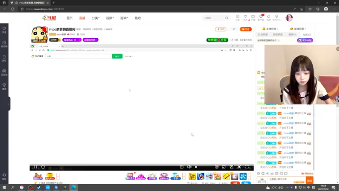
Task: Click the search magnifier icon
Action: tap(227, 18)
